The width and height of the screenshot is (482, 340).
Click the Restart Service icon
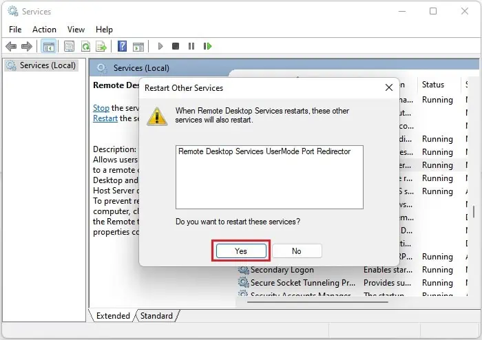(207, 46)
